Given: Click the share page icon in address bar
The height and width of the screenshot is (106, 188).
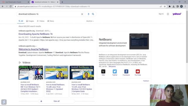Looking at the screenshot, I should pos(161,6).
